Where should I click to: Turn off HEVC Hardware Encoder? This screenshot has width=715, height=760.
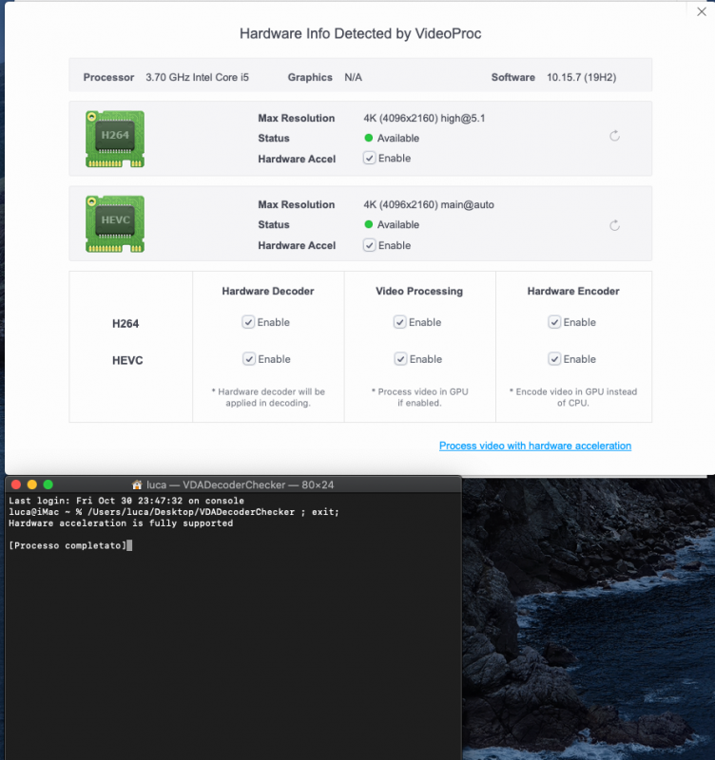554,359
